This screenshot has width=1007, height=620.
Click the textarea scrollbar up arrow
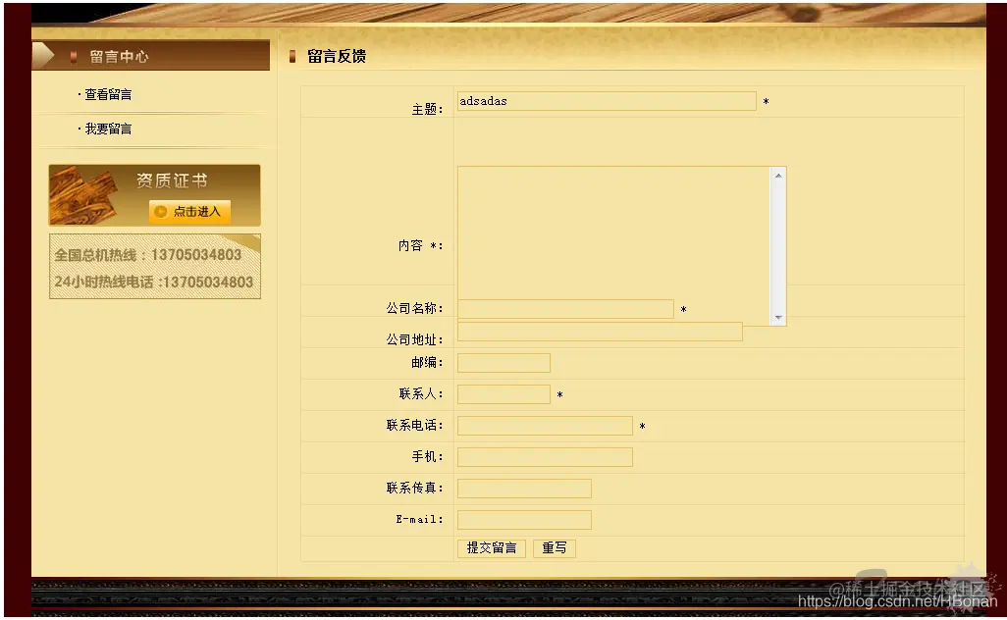pyautogui.click(x=778, y=176)
